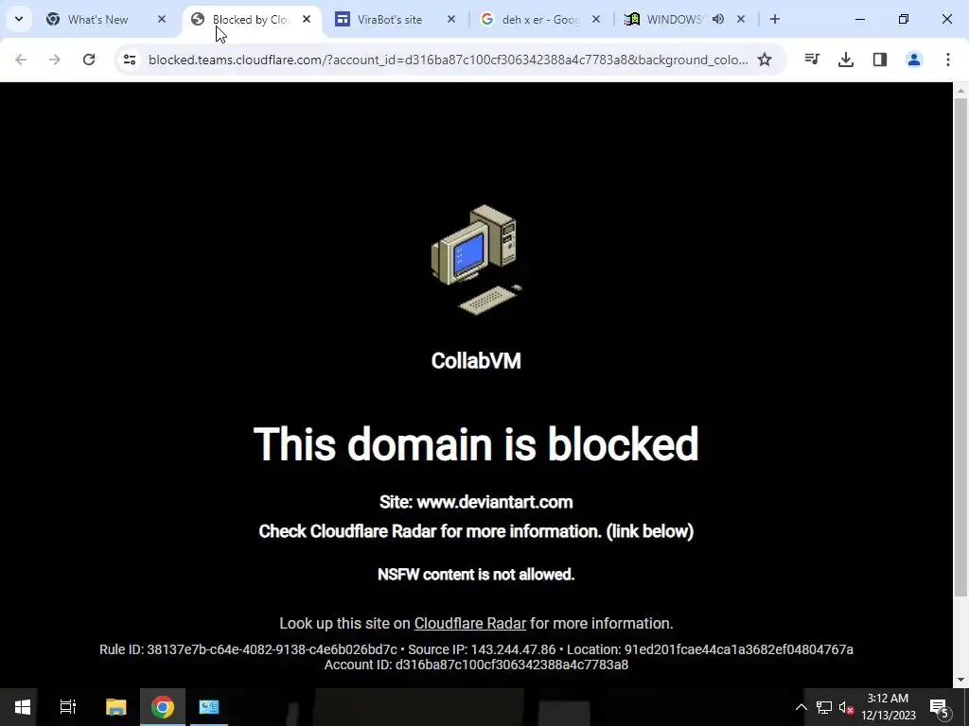Open the media controls icon
The image size is (969, 726).
[812, 60]
